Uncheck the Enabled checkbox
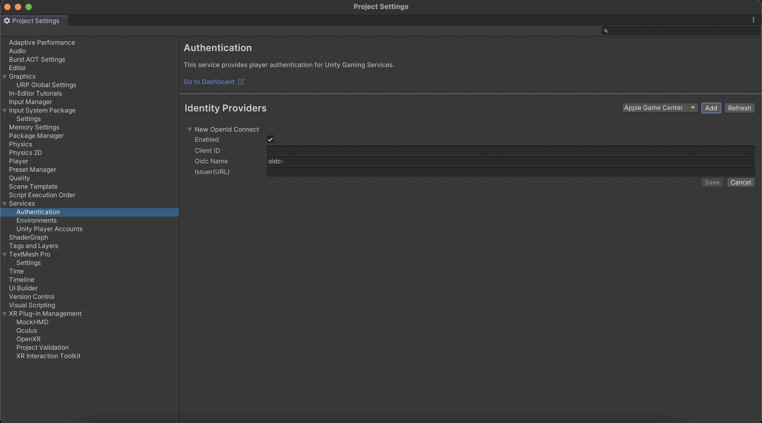 coord(270,139)
